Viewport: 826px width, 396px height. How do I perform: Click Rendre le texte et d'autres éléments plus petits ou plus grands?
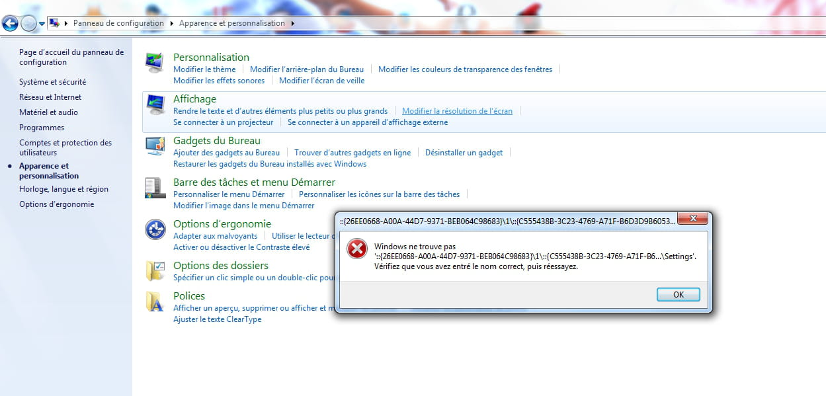click(280, 110)
